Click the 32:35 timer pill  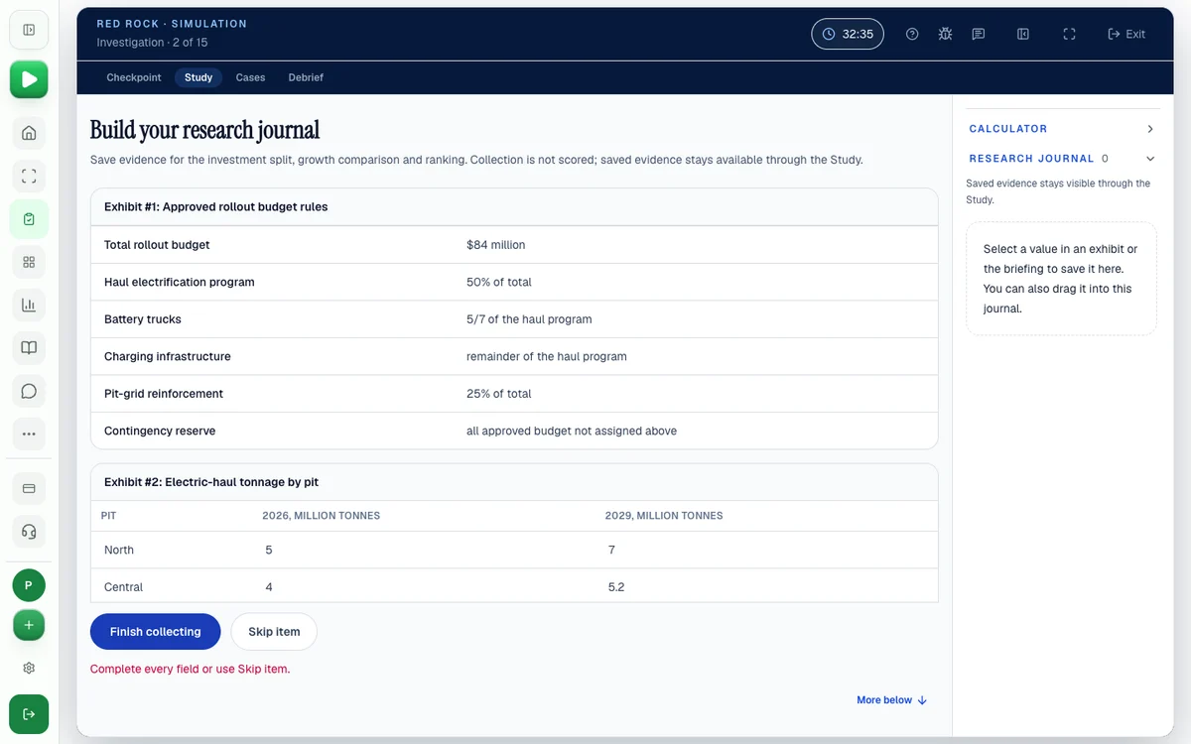tap(848, 34)
